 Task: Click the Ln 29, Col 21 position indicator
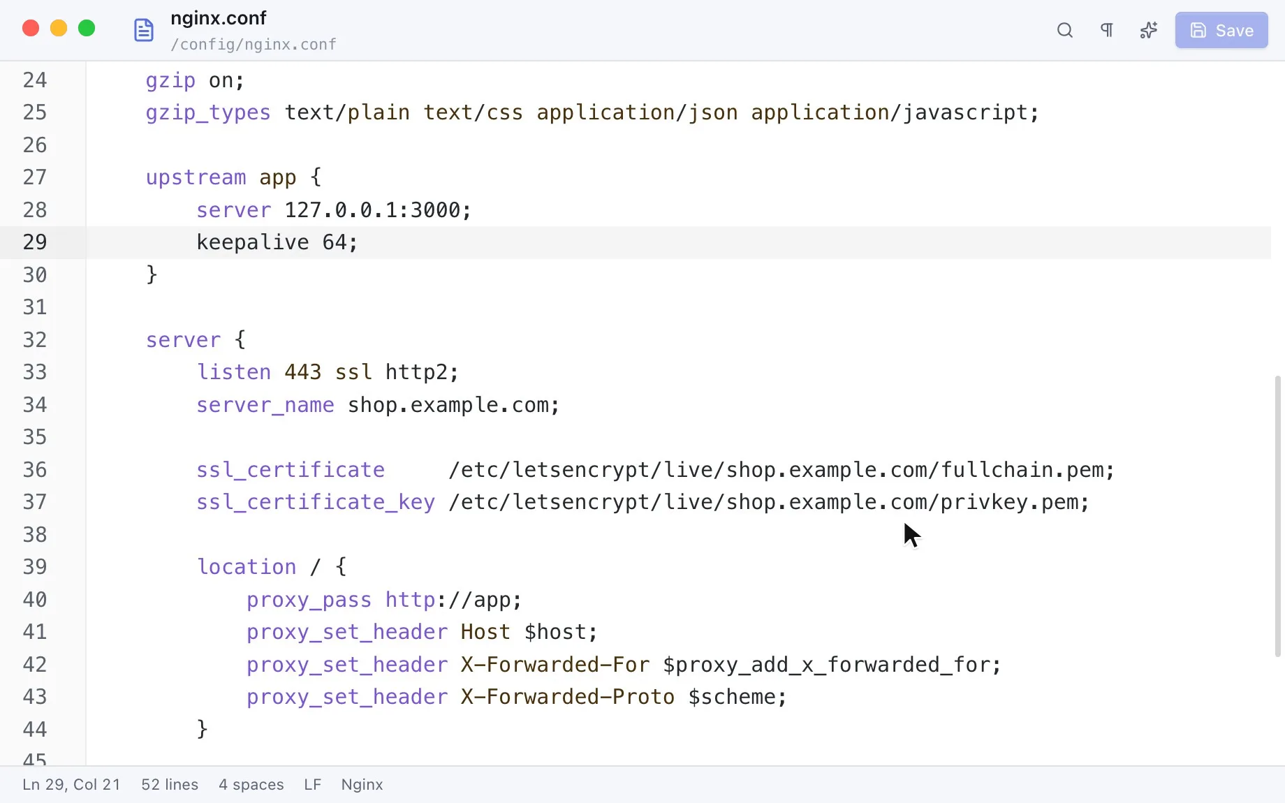tap(71, 785)
